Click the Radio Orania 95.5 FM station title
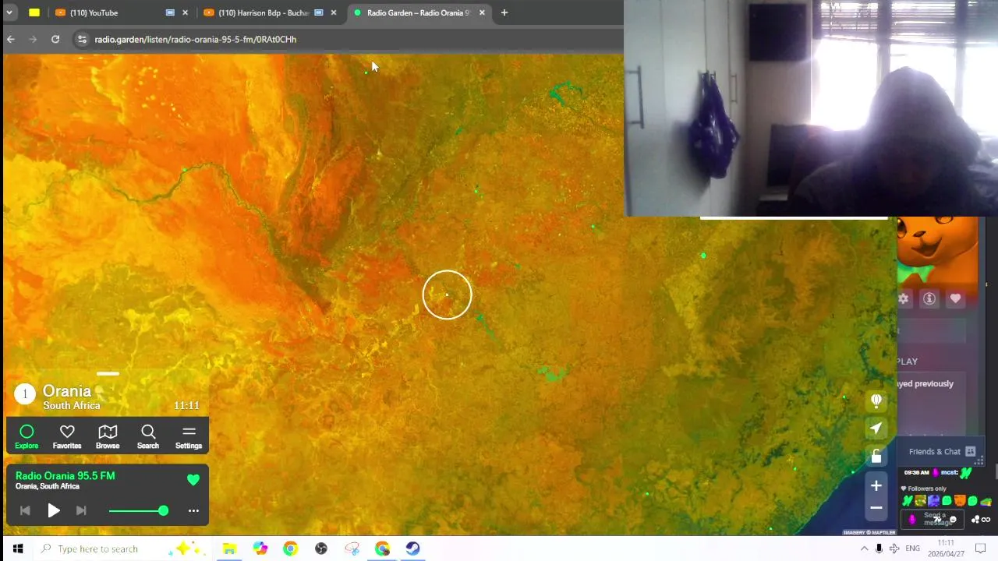998x561 pixels. pyautogui.click(x=65, y=475)
